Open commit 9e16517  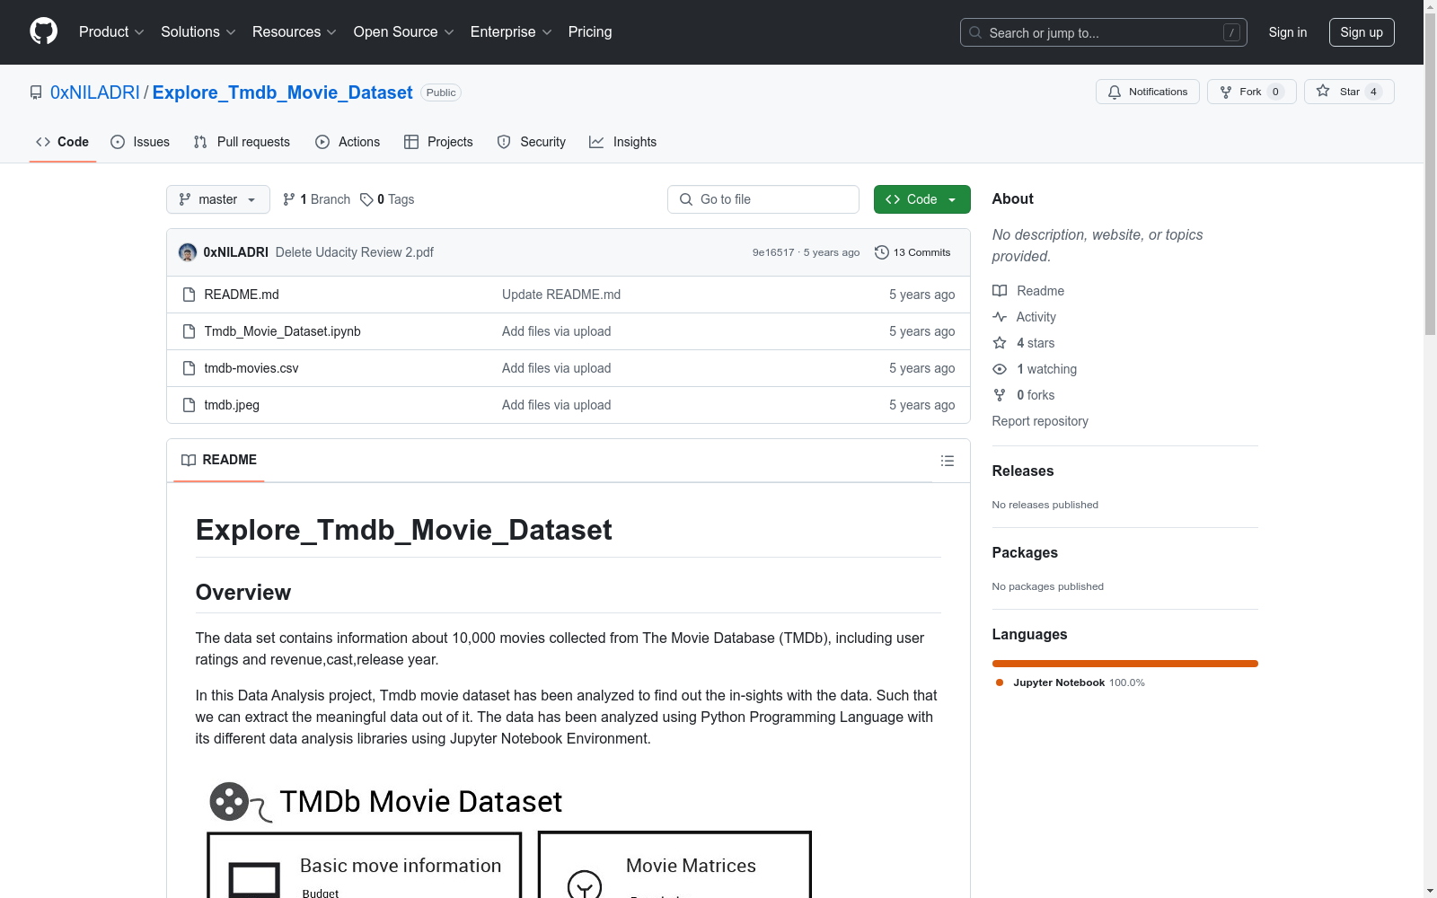[773, 252]
